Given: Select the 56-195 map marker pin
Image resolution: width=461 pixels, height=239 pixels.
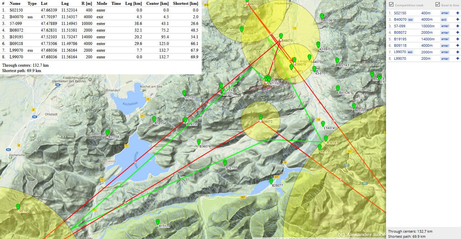Looking at the screenshot, I should click(x=18, y=207).
